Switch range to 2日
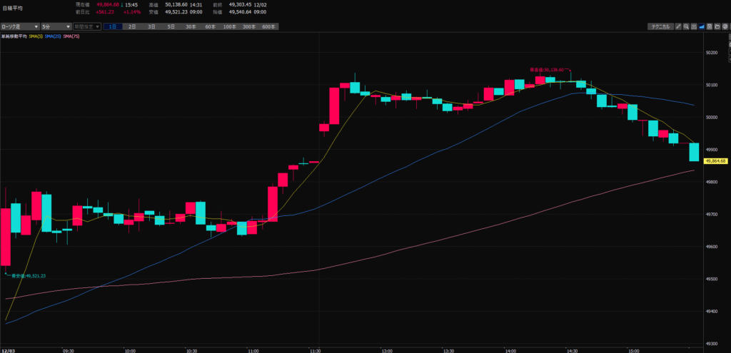 click(132, 26)
